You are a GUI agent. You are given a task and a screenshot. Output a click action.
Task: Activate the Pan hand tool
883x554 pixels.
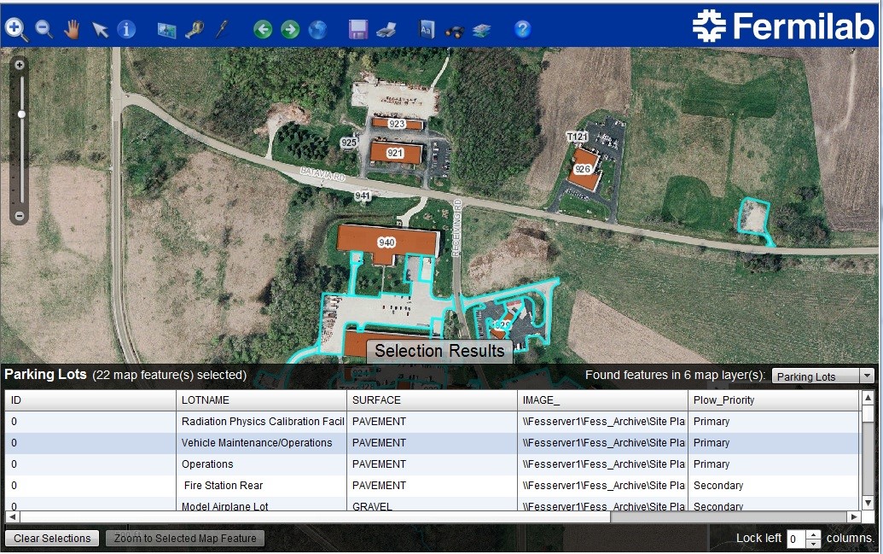tap(72, 29)
